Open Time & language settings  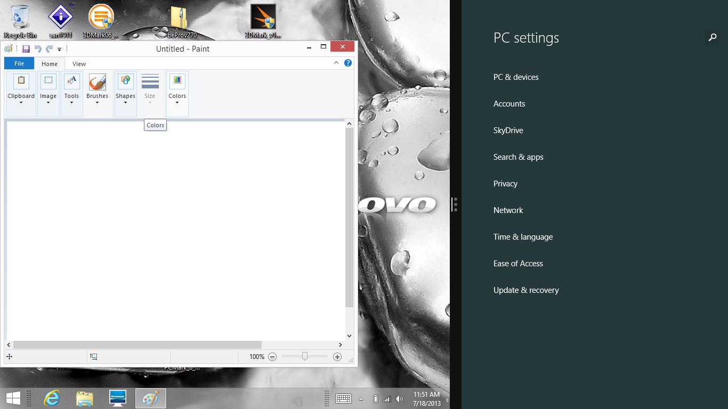tap(523, 237)
